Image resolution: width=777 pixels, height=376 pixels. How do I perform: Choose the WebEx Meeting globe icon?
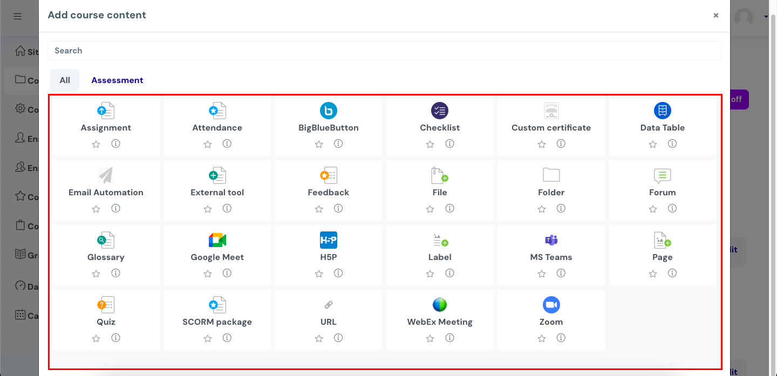pos(440,305)
